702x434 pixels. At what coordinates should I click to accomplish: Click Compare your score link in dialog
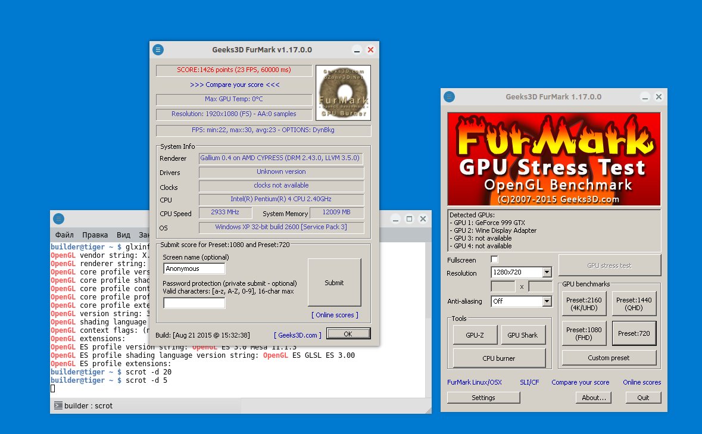tap(235, 85)
